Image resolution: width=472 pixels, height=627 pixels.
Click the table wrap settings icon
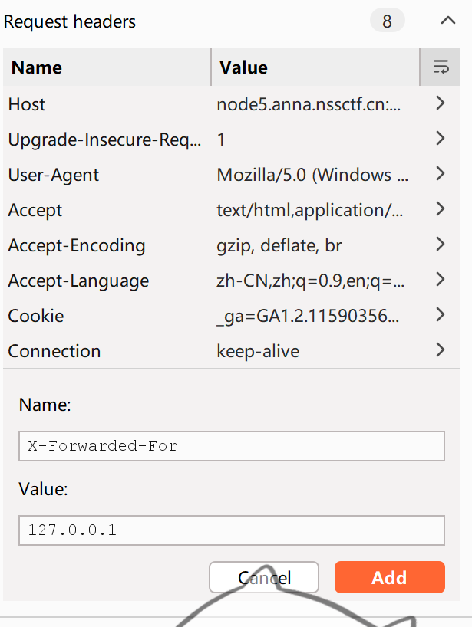point(441,67)
